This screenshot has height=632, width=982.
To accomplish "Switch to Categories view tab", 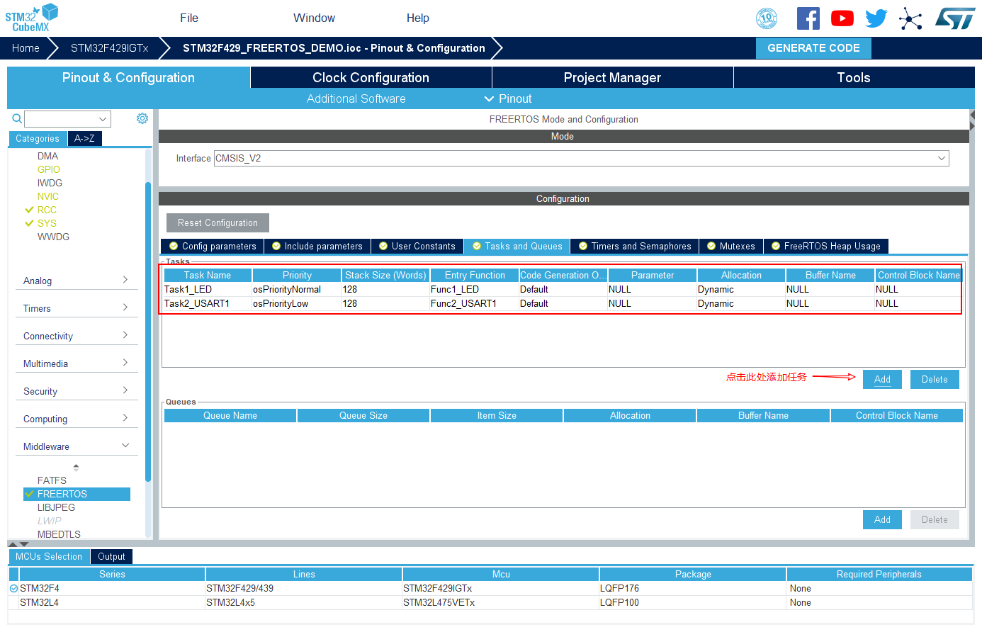I will coord(38,139).
